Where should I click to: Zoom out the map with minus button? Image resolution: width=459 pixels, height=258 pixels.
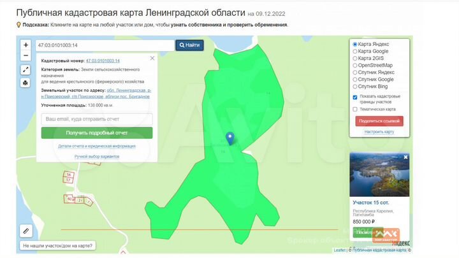coord(25,55)
